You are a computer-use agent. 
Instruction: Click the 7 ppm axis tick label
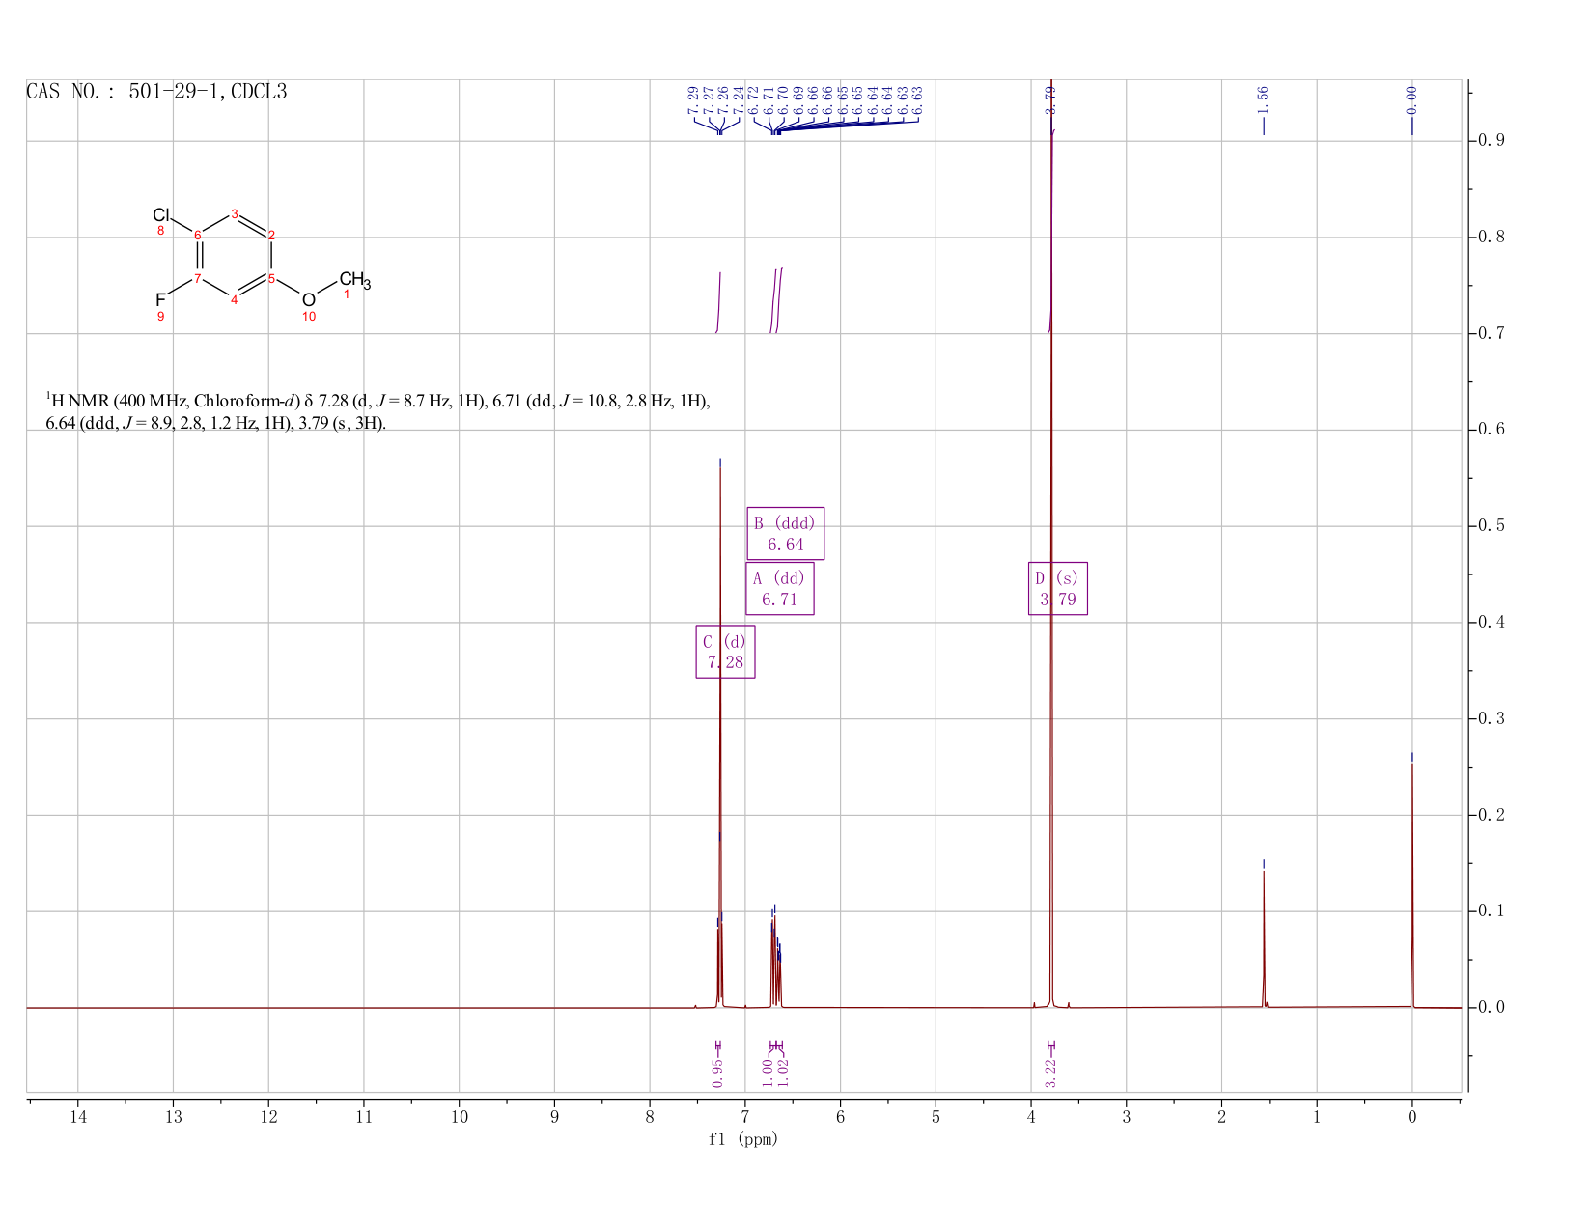(745, 1117)
